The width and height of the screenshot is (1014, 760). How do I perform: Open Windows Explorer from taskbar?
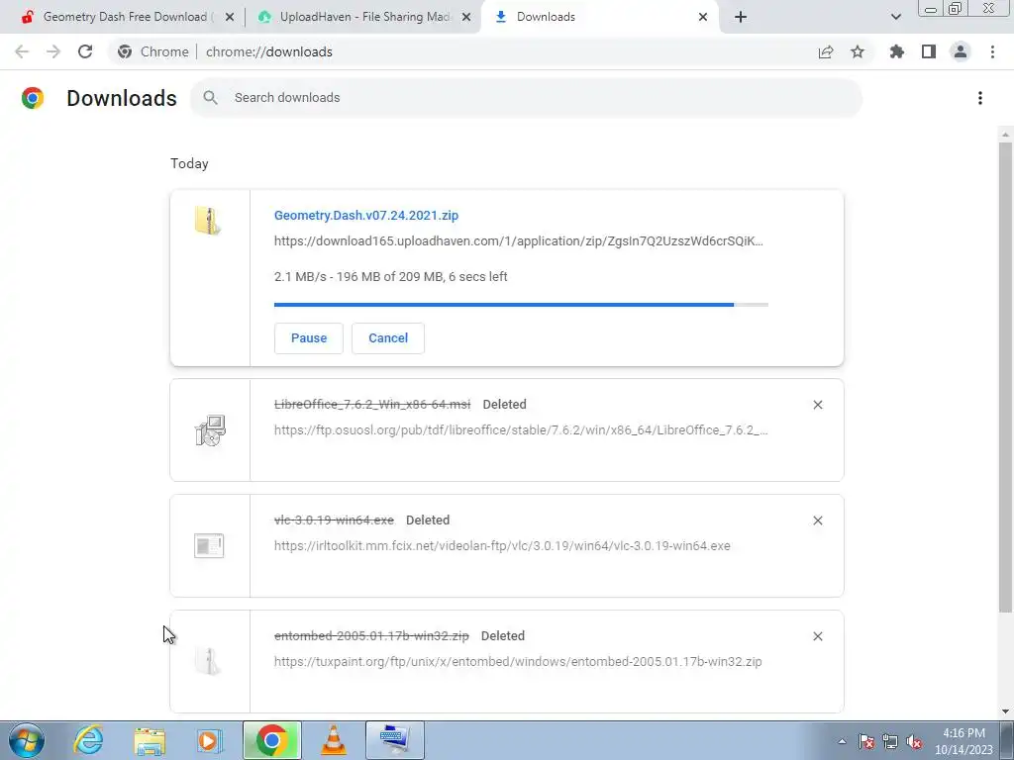[150, 740]
